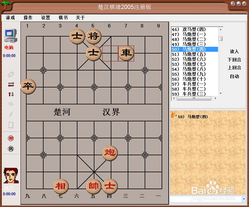Select list entry 52) 马炮型(六)
The image size is (249, 207).
point(195,59)
